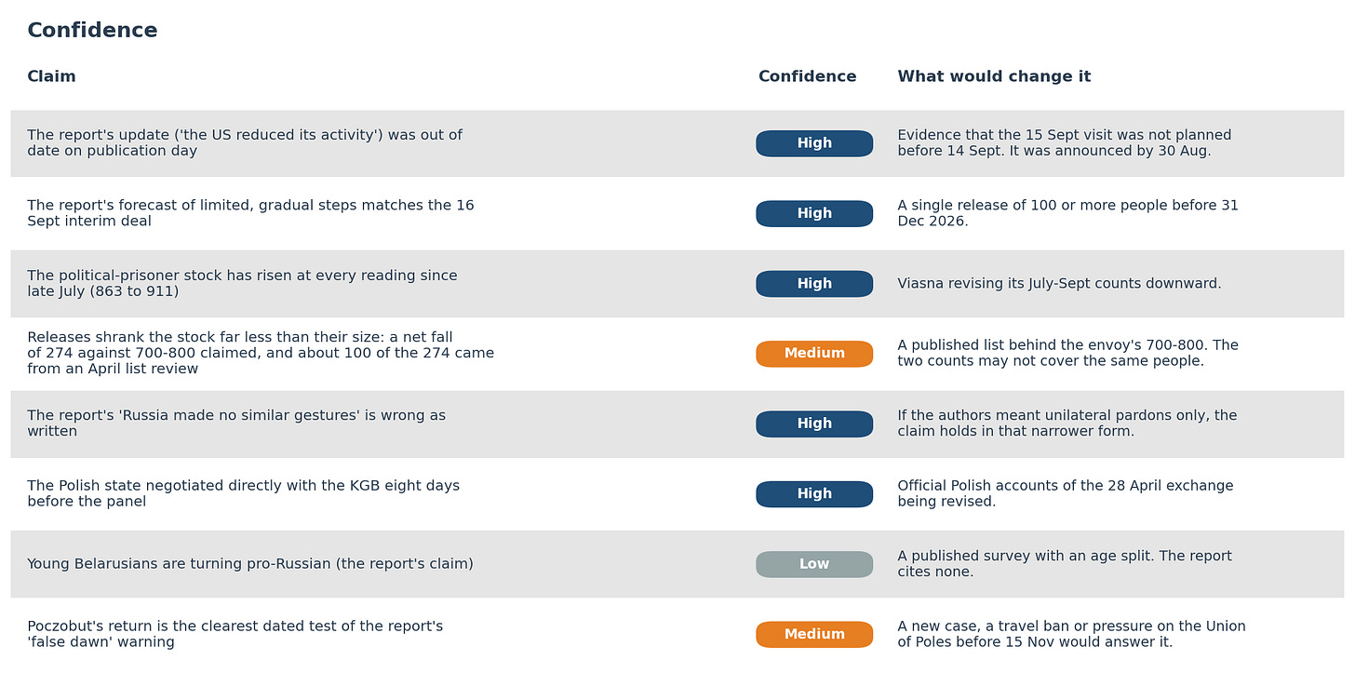Click the text about a single release of 100 people
The image size is (1355, 673).
coord(1067,213)
